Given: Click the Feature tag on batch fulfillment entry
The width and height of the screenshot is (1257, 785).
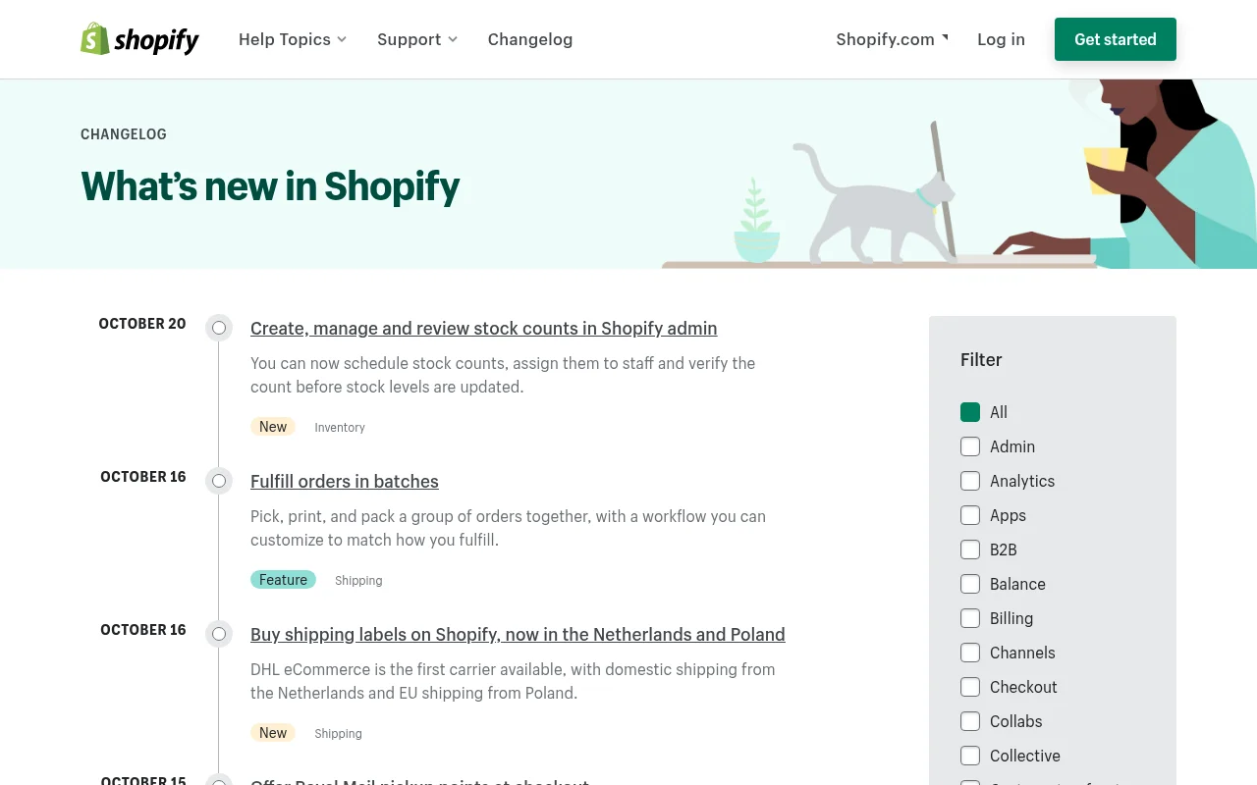Looking at the screenshot, I should click(x=283, y=580).
